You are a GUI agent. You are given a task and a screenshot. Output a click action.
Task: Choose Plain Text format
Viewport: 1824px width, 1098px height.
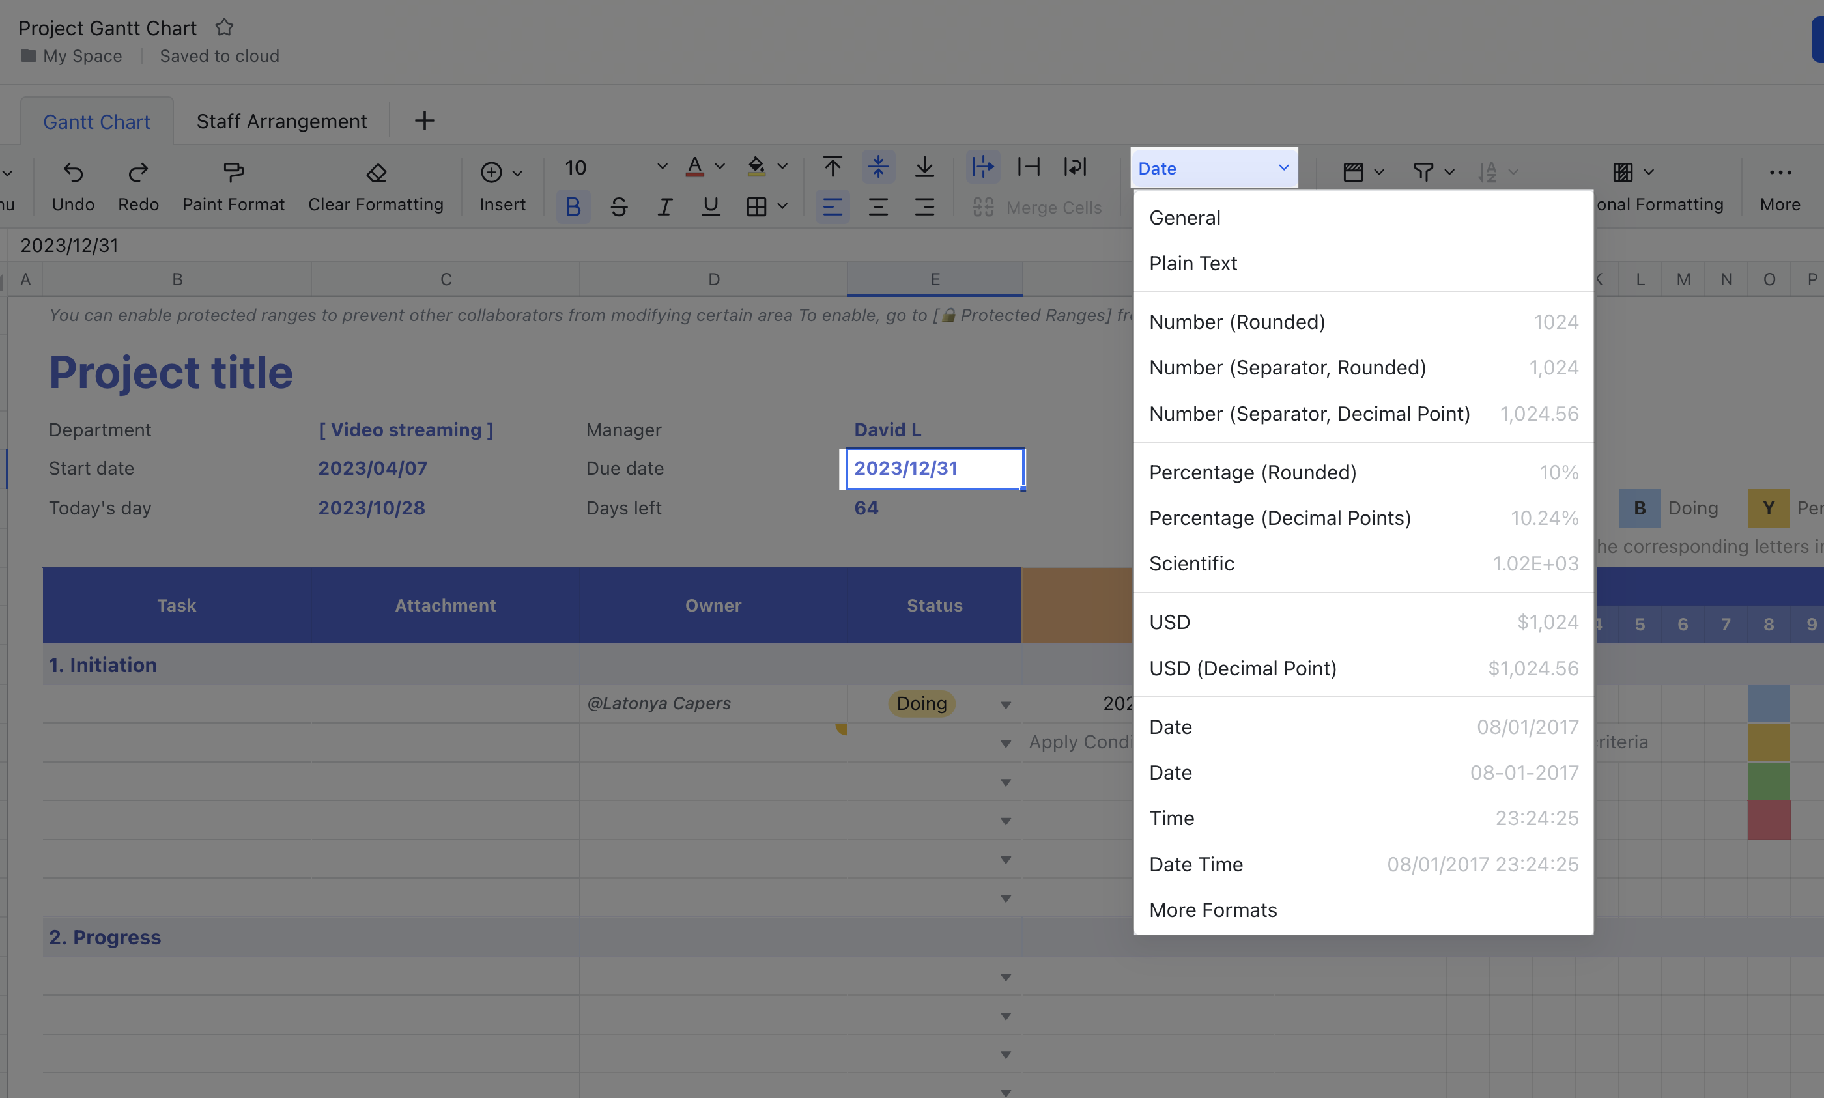tap(1363, 263)
